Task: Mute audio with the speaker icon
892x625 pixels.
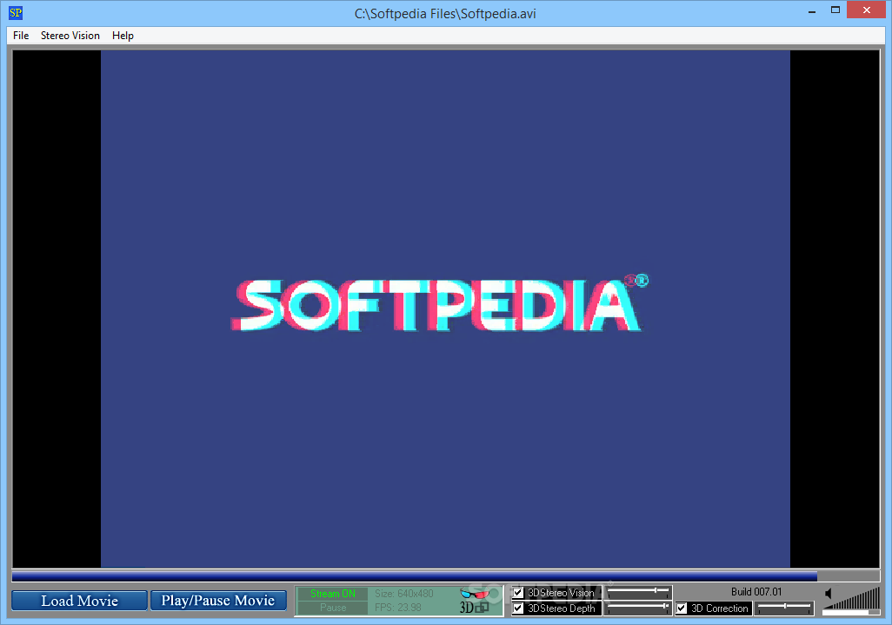Action: 829,594
